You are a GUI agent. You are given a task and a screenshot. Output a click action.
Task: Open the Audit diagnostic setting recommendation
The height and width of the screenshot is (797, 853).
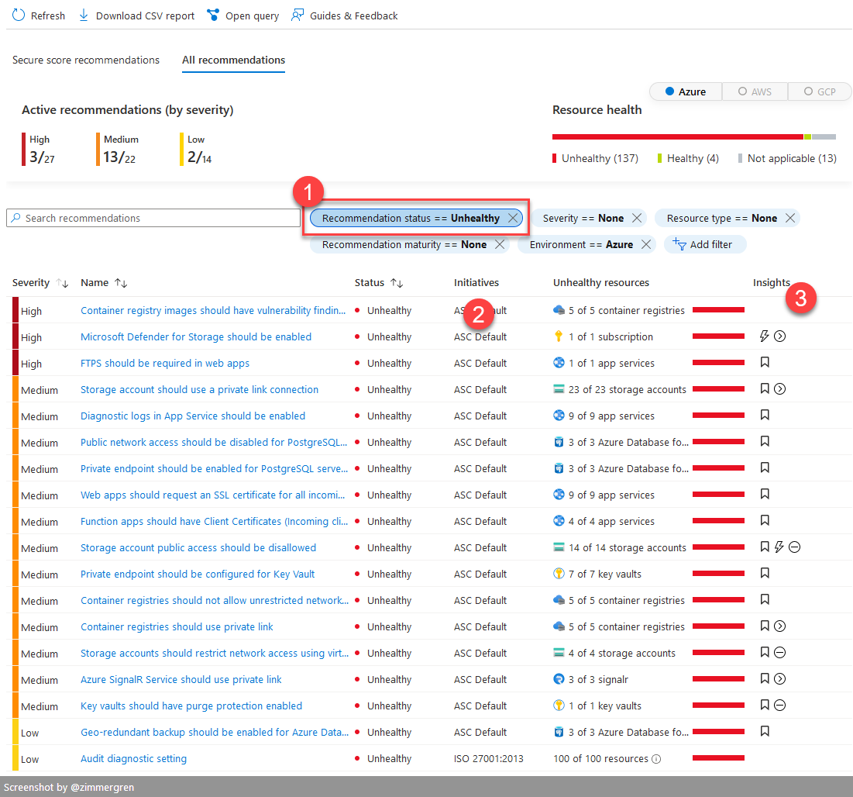pos(132,758)
